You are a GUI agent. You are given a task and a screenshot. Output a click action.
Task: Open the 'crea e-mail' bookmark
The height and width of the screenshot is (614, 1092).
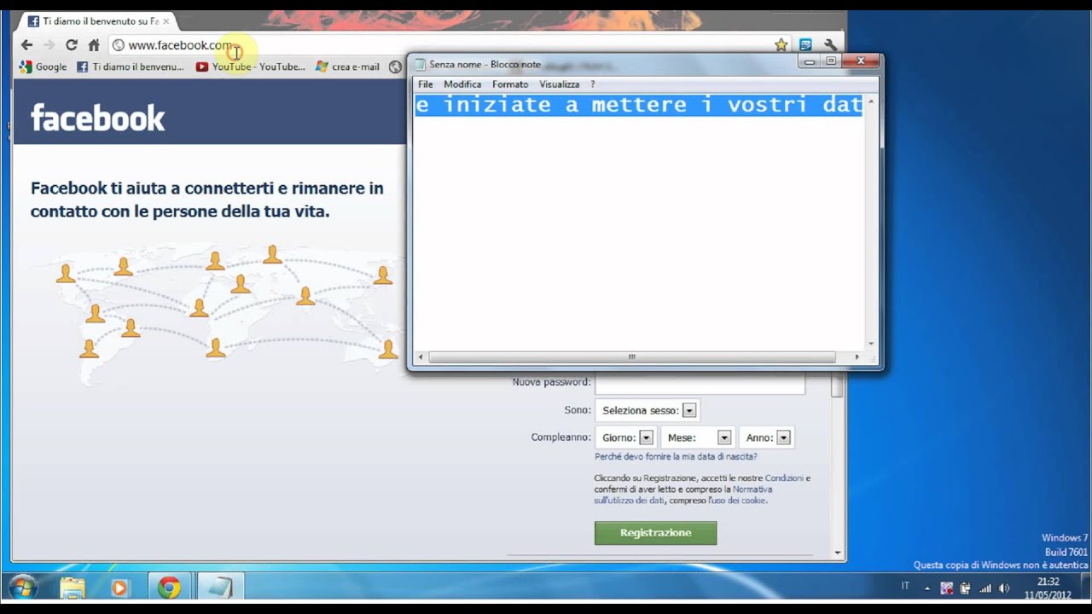click(x=347, y=67)
